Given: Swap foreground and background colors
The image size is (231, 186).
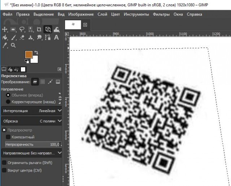Looking at the screenshot, I should 36,52.
